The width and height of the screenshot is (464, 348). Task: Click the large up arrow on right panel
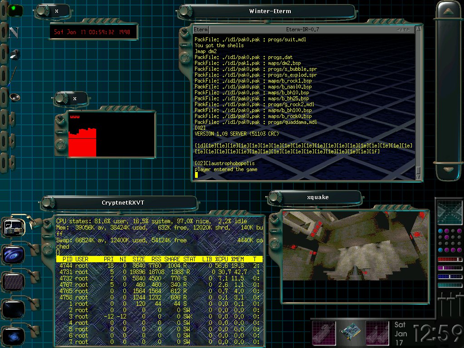click(x=449, y=11)
